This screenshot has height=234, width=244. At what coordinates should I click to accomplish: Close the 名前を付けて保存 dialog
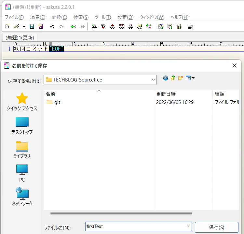(x=235, y=66)
